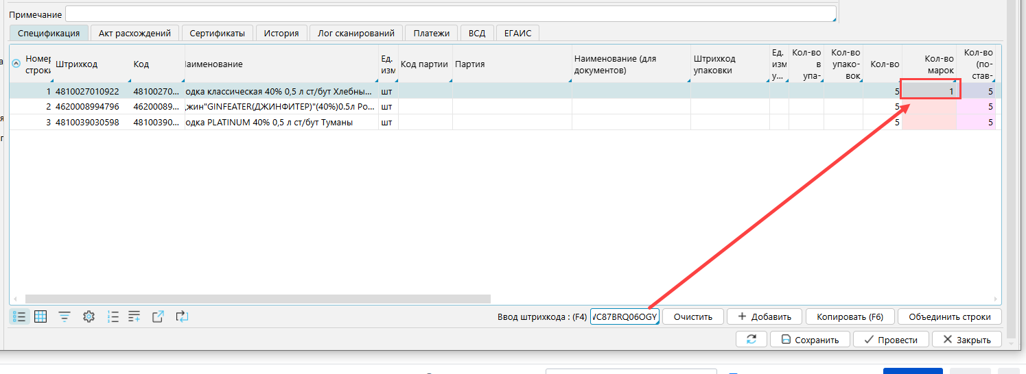Click the barcode input field (F4)
1026x374 pixels.
624,316
